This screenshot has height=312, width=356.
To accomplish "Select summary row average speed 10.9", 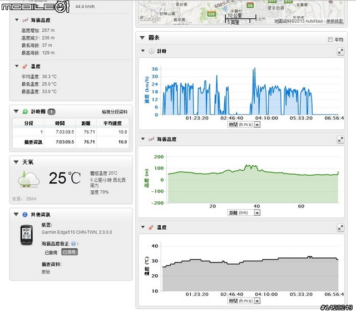I will [122, 142].
